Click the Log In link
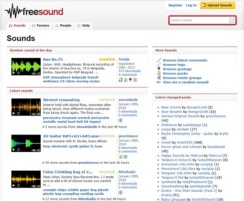The height and width of the screenshot is (201, 244). tap(191, 5)
